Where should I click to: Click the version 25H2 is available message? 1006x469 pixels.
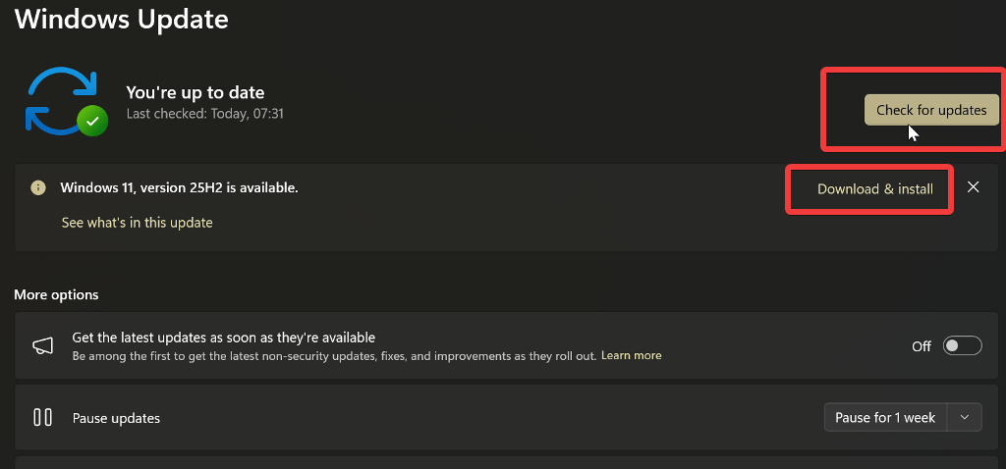point(179,187)
